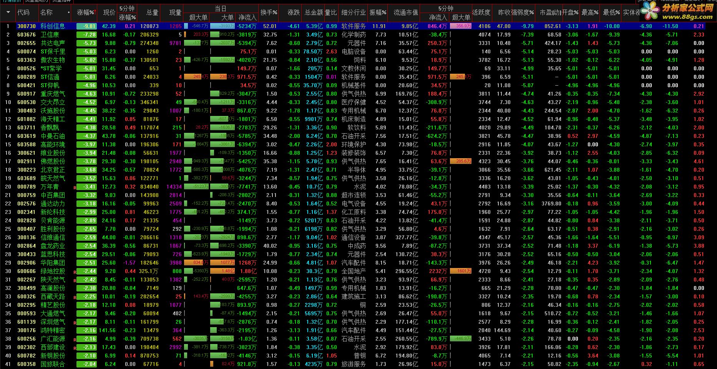This screenshot has width=717, height=369.
Task: Sort by 涨跌 column header
Action: (x=294, y=13)
